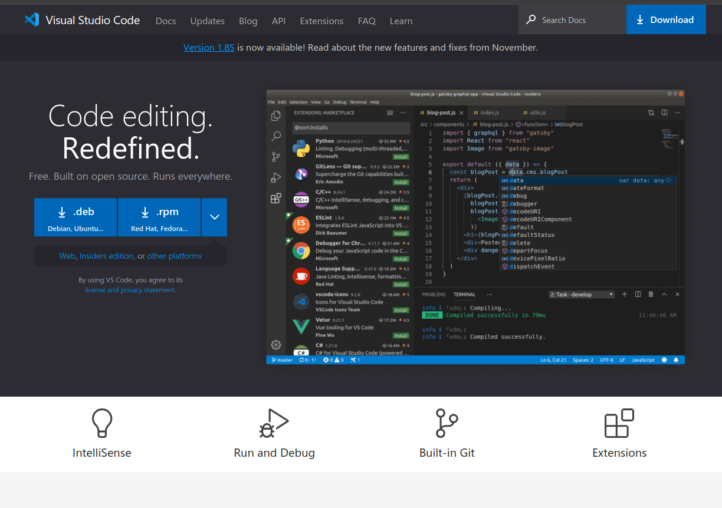
Task: Click 'Spaces: 2' in the screenshot's status bar
Action: coord(583,359)
